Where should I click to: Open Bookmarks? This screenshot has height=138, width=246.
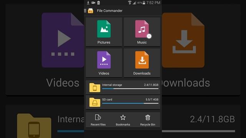click(x=123, y=120)
